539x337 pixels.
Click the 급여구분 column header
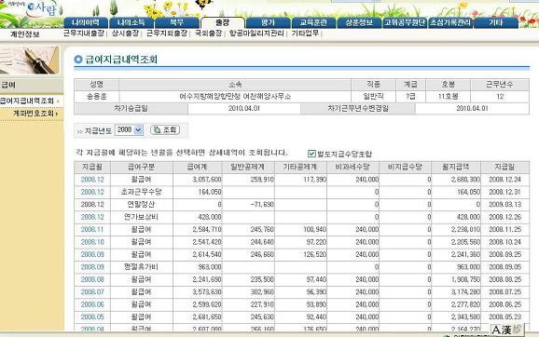tap(142, 168)
